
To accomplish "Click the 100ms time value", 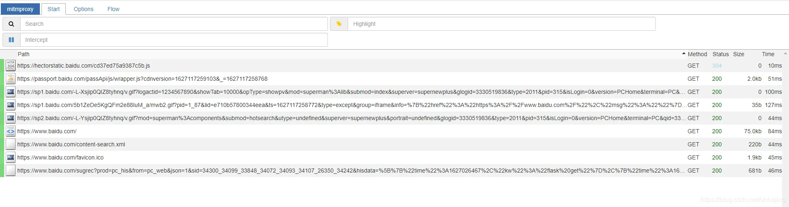I will point(773,92).
